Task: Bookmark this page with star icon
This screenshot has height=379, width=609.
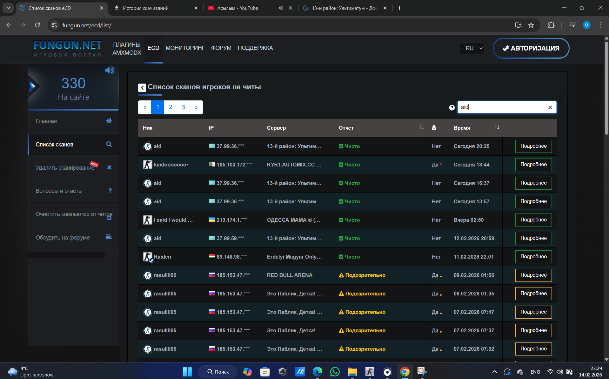Action: click(x=531, y=25)
